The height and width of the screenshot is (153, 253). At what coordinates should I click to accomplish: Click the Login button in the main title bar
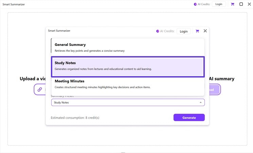pos(219,4)
